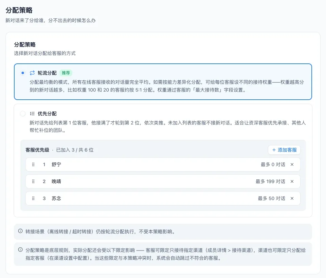This screenshot has width=326, height=278.
Task: Remove 晚晴 from the priority list
Action: click(292, 181)
